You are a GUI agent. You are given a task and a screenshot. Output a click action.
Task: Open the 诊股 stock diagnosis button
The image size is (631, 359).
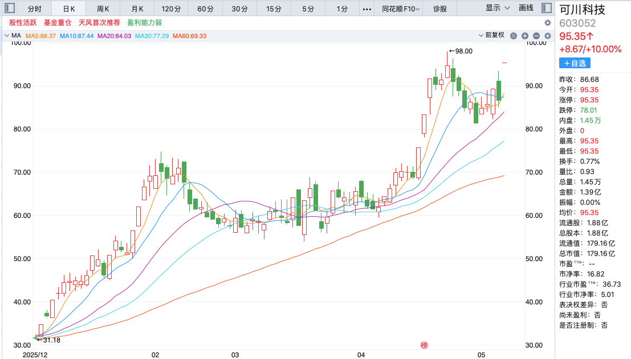pyautogui.click(x=440, y=9)
